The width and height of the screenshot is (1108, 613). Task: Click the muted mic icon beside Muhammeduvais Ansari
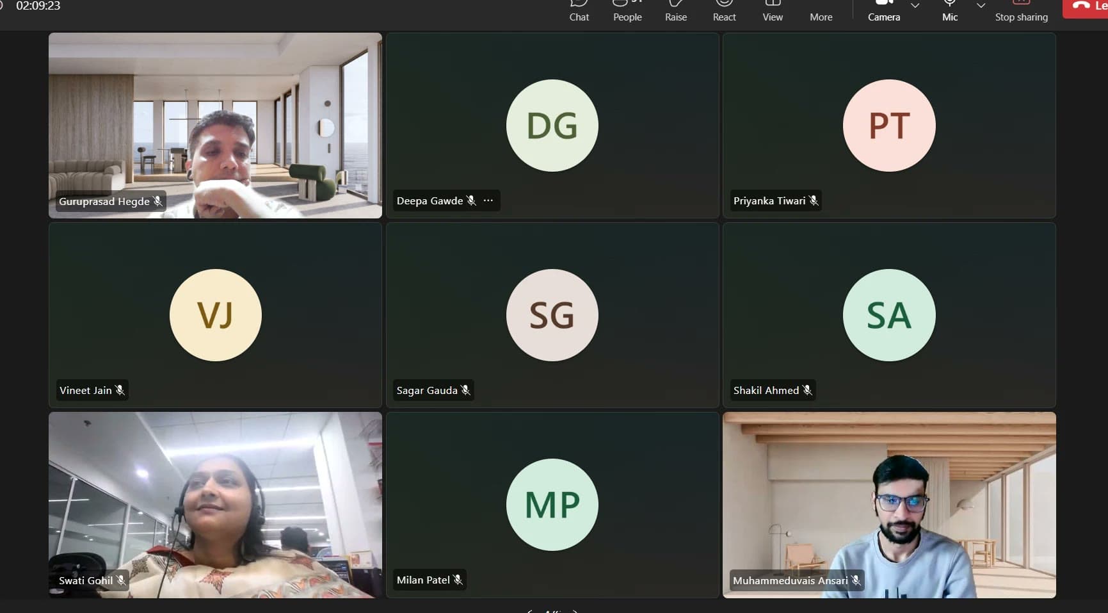(856, 580)
